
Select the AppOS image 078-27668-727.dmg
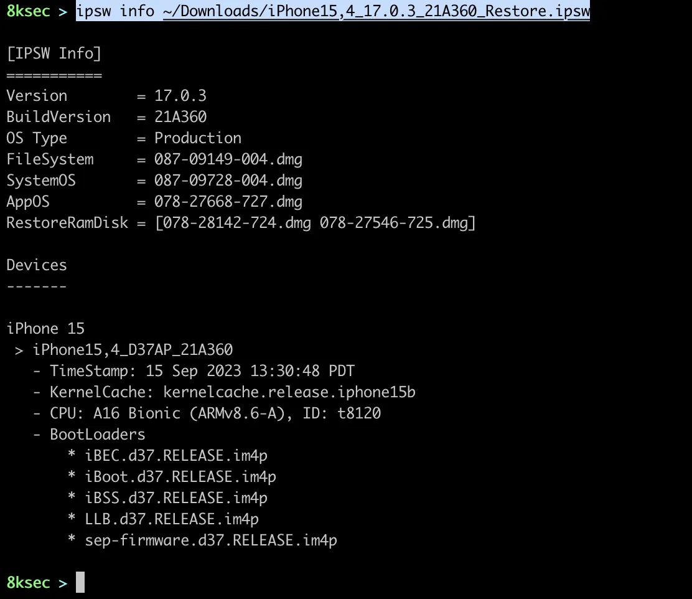(228, 202)
